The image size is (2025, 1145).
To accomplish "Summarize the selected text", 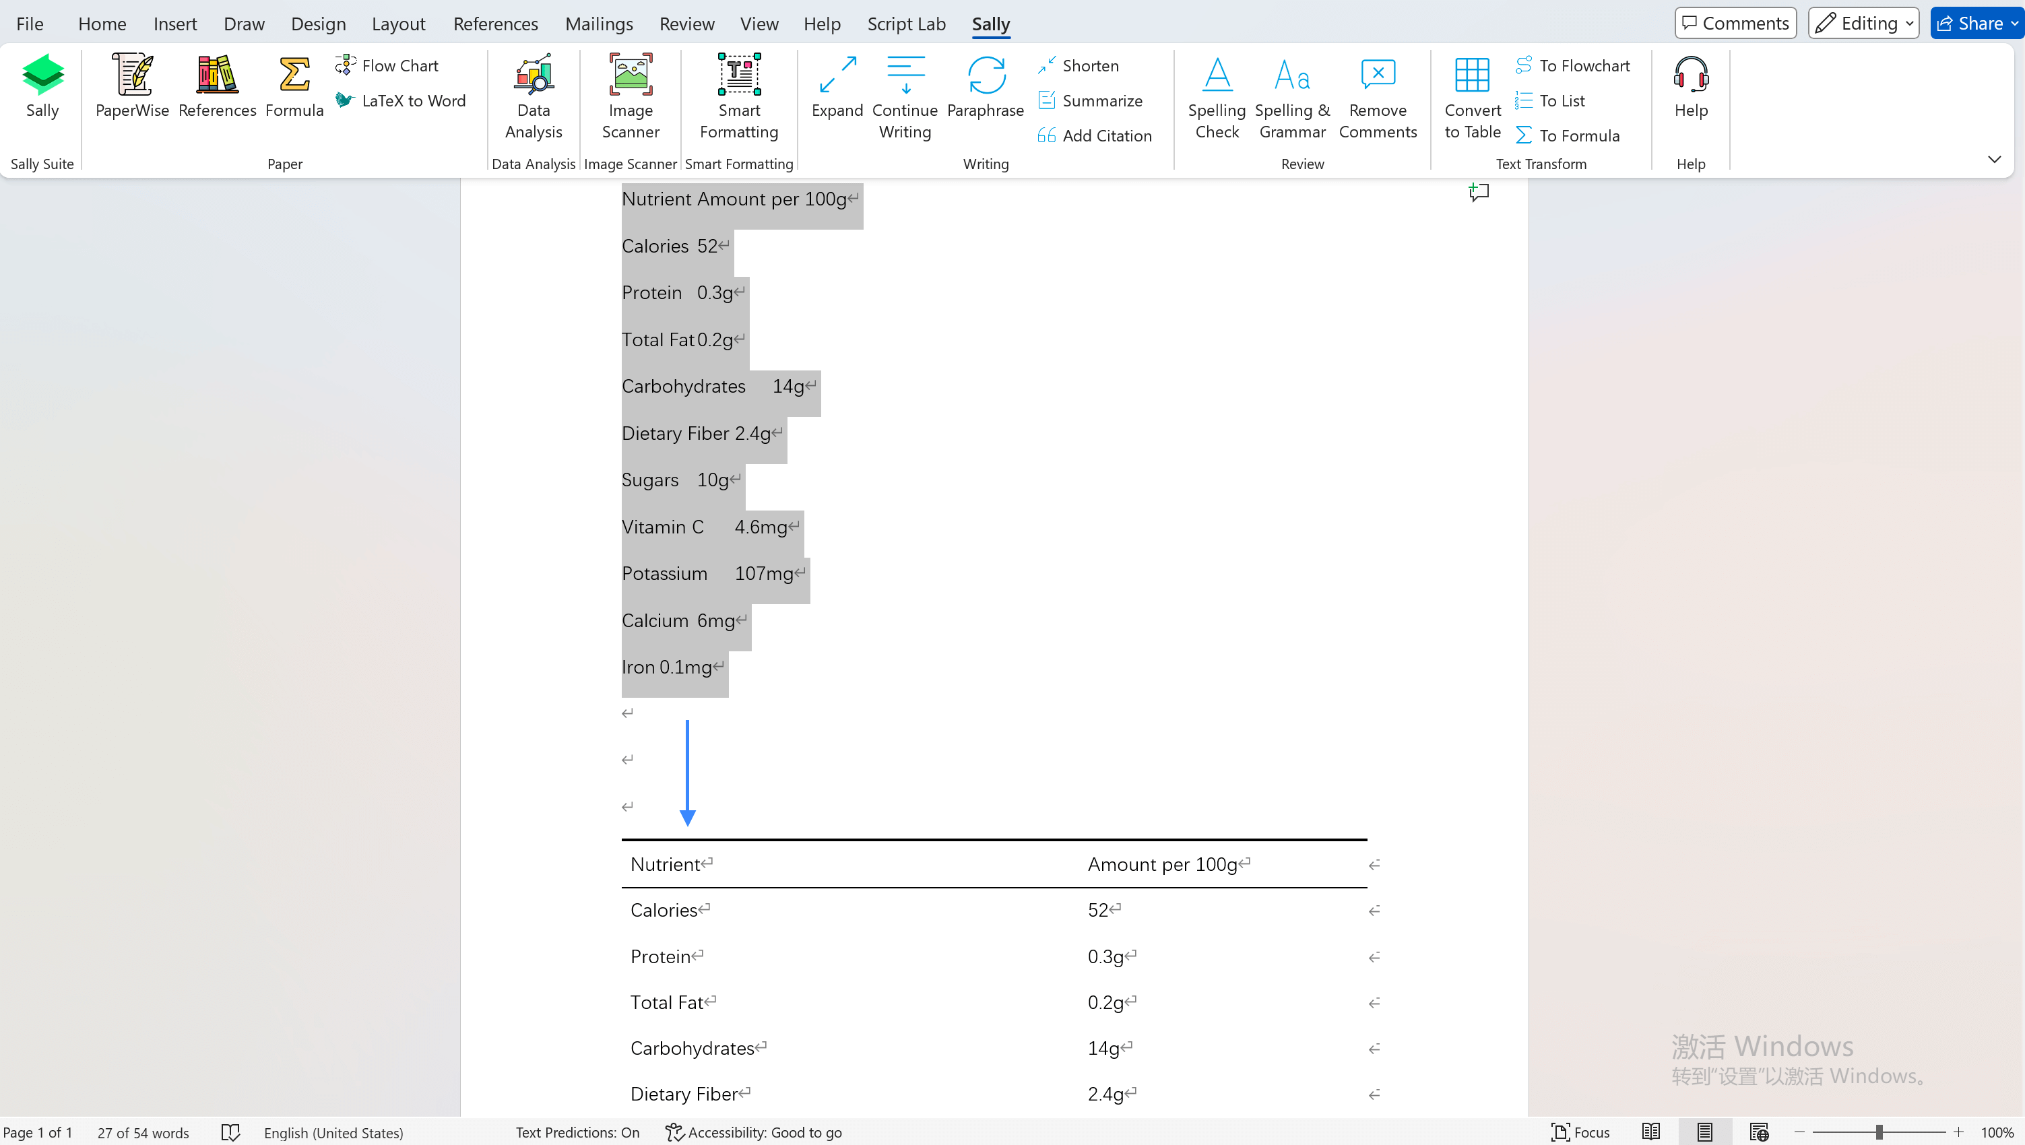I will pos(1090,100).
